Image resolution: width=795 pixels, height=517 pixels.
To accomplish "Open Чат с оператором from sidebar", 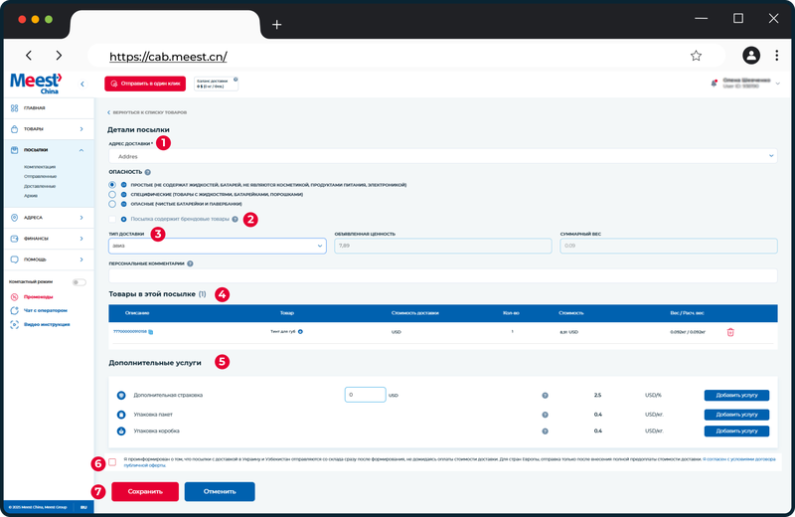I will [45, 310].
